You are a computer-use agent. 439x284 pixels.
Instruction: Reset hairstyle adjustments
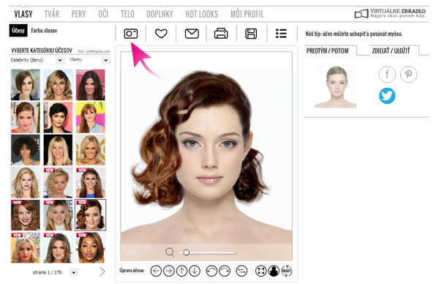(286, 271)
